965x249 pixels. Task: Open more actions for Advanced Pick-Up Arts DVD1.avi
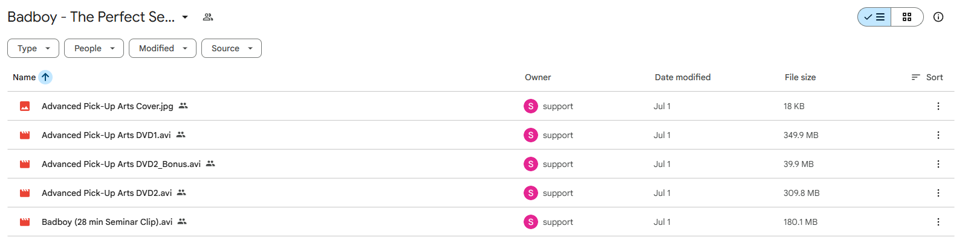click(x=938, y=135)
